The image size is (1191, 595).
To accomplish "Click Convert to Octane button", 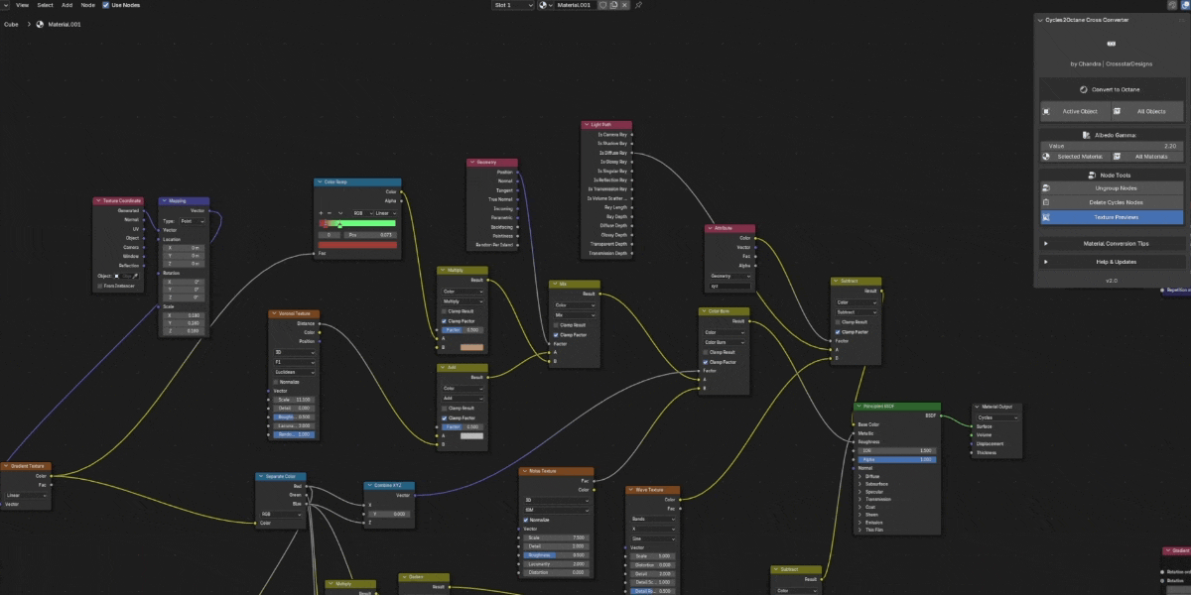I will (1112, 89).
